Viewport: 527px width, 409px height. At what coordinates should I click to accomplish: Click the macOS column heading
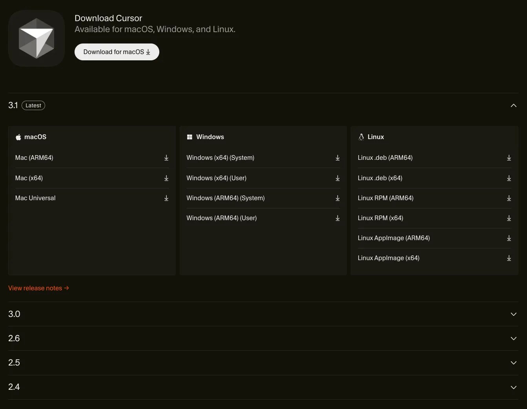coord(35,137)
